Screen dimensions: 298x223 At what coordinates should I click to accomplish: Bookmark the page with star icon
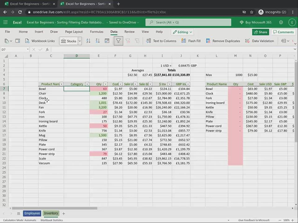252,12
